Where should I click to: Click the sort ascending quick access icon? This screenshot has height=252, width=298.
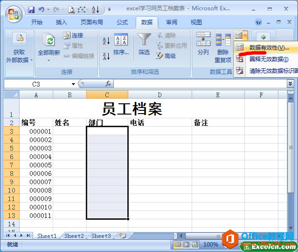click(x=95, y=9)
